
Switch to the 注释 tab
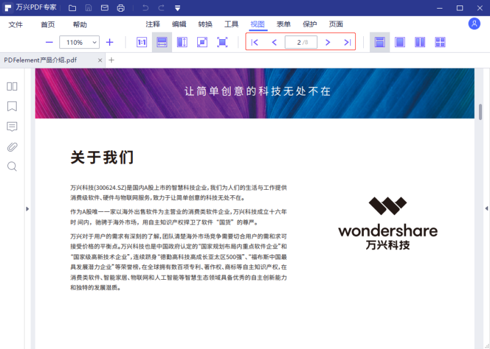point(153,24)
